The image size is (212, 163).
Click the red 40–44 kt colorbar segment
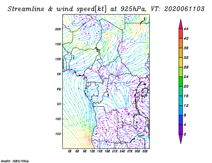click(181, 34)
